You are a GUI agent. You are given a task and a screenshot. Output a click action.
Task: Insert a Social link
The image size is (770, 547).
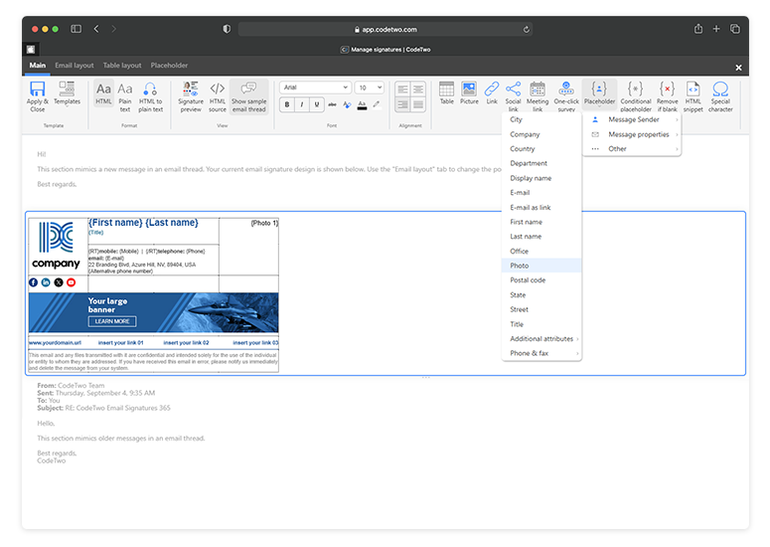pos(514,96)
